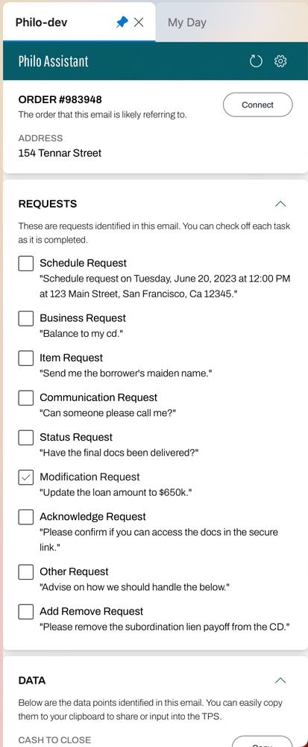Click the refresh icon in Philo Assistant header
The height and width of the screenshot is (747, 308).
point(256,61)
